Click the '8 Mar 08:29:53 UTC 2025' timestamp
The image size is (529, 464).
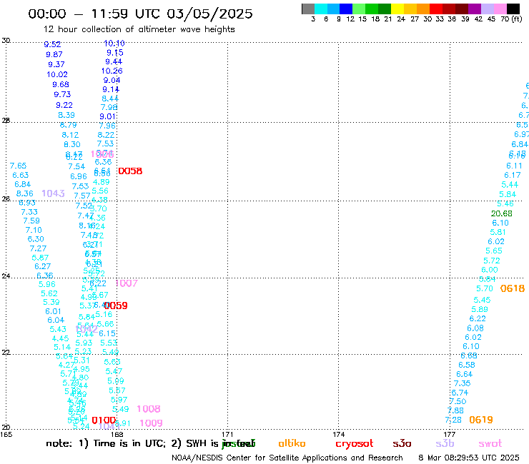[x=469, y=458]
